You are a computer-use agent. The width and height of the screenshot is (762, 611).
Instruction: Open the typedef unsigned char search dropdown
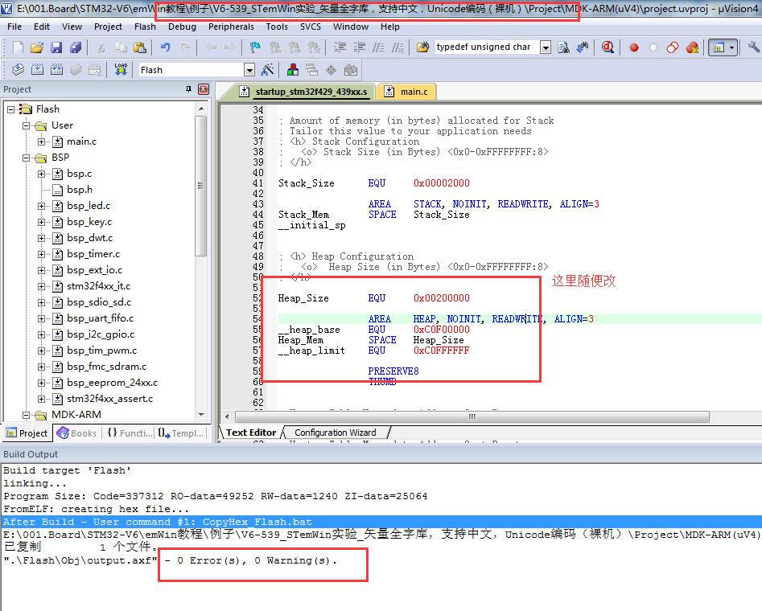pyautogui.click(x=546, y=47)
